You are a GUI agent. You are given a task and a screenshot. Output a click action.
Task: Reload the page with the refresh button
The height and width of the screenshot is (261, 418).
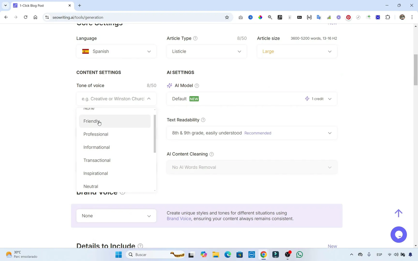pos(26,17)
